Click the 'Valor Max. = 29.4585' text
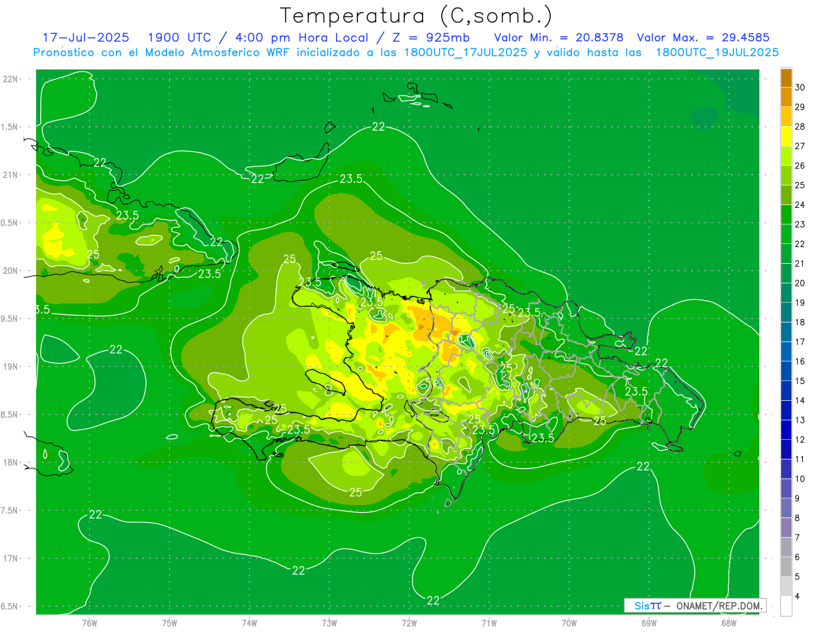This screenshot has width=818, height=632. tap(703, 37)
